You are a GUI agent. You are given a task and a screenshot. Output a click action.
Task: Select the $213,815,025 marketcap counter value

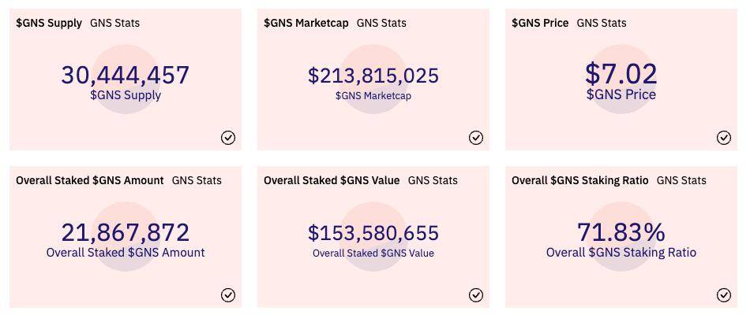[x=373, y=76]
